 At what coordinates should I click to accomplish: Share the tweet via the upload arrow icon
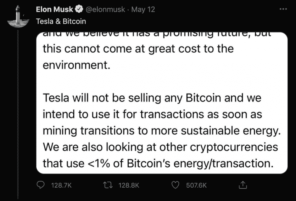click(243, 185)
